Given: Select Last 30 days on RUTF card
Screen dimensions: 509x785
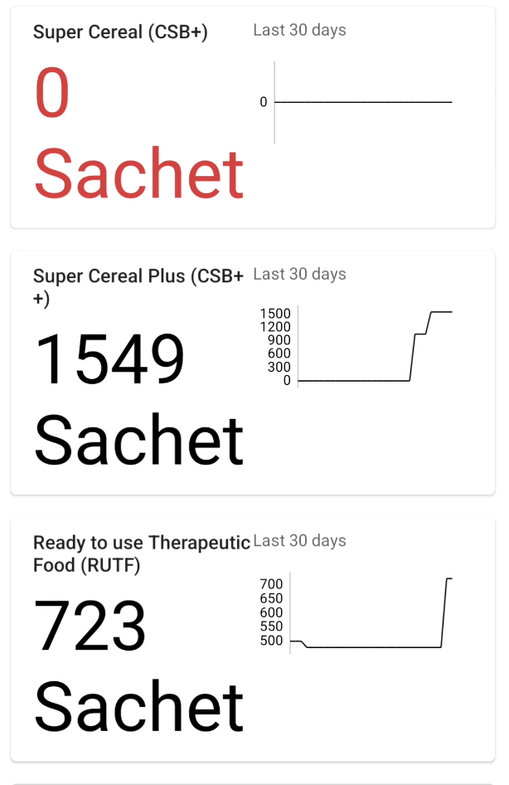Looking at the screenshot, I should tap(299, 541).
